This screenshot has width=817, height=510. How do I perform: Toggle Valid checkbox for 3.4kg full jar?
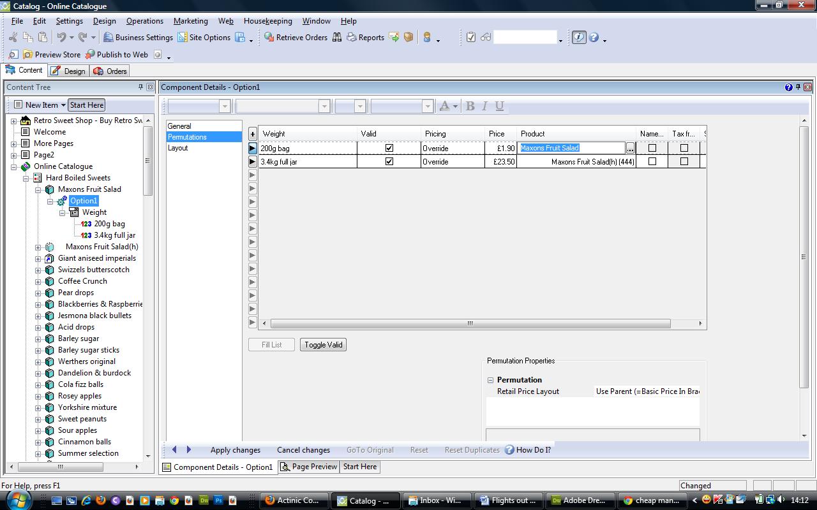tap(389, 161)
